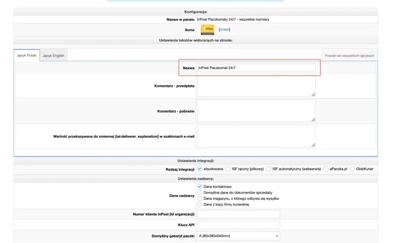Click the 'Ustawienia integracji:' section header
Screen dimensions: 393x243
[196, 161]
